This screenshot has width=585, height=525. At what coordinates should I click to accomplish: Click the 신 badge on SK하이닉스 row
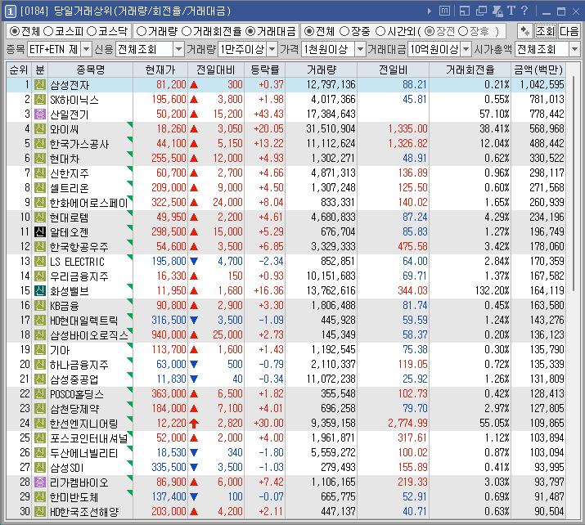click(x=40, y=100)
